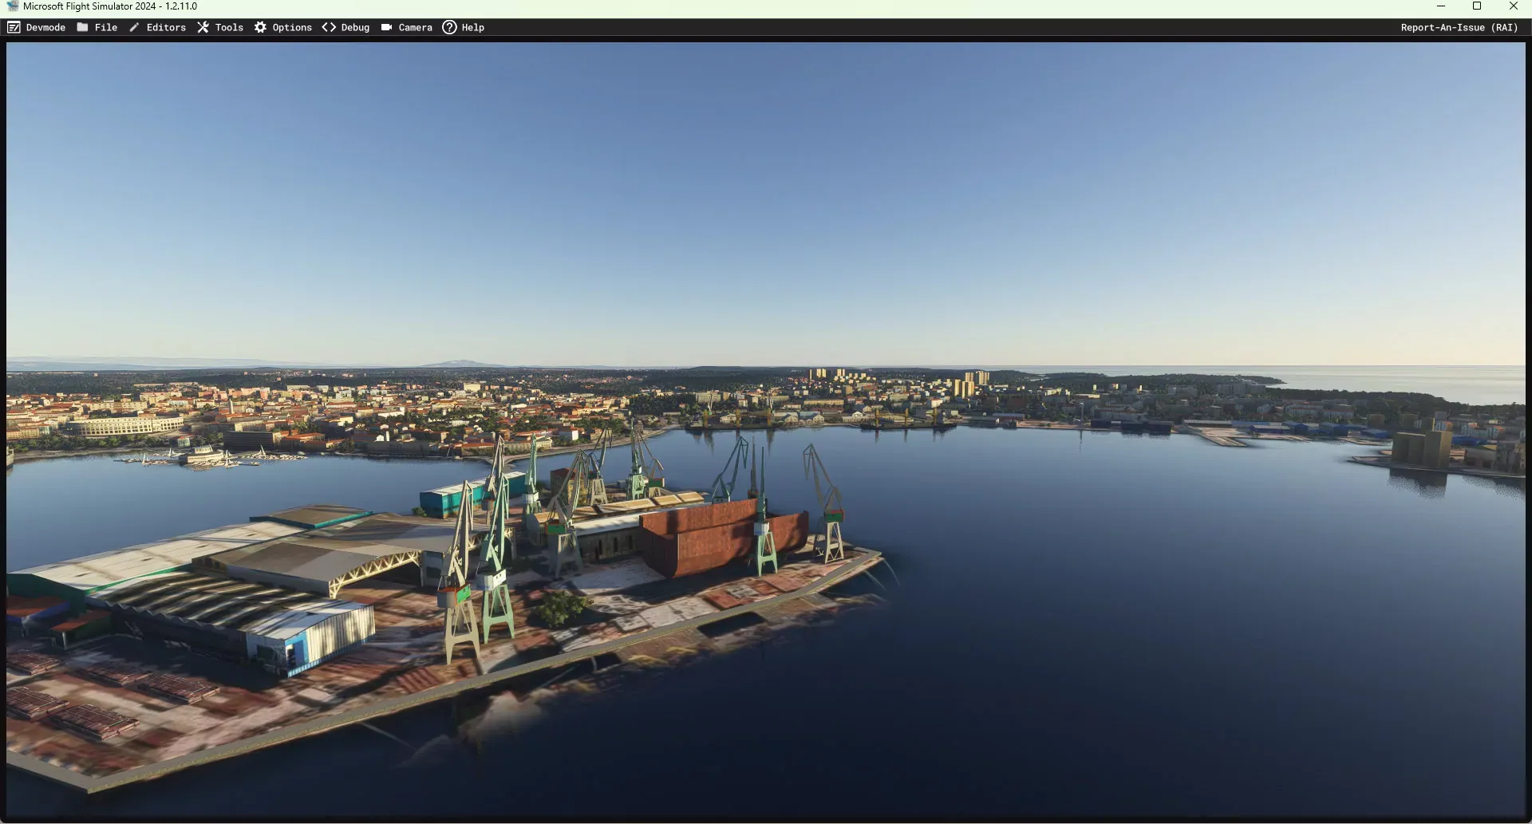Open the File menu label
The height and width of the screenshot is (824, 1532).
pyautogui.click(x=105, y=27)
